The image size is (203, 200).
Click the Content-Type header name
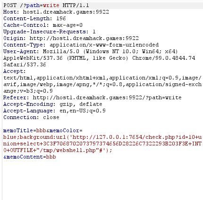click(23, 45)
